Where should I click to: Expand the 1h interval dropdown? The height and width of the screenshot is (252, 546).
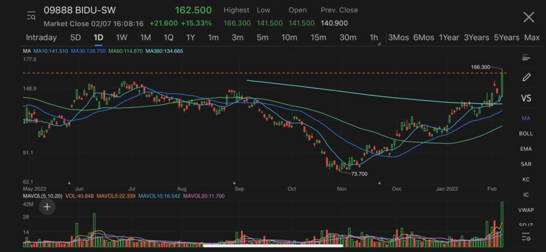coord(375,38)
